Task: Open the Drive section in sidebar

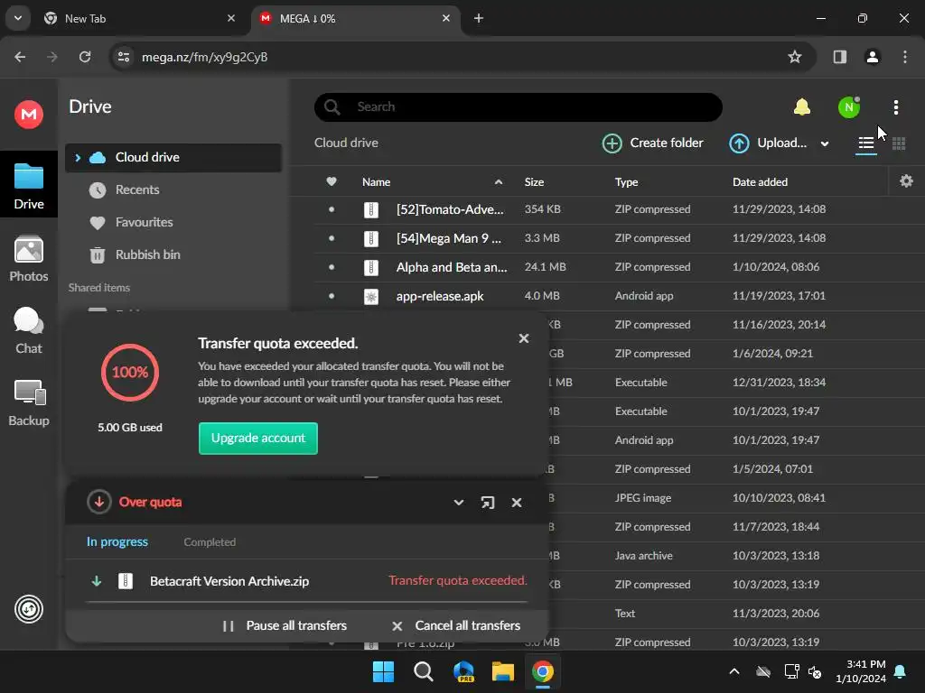Action: click(x=28, y=185)
